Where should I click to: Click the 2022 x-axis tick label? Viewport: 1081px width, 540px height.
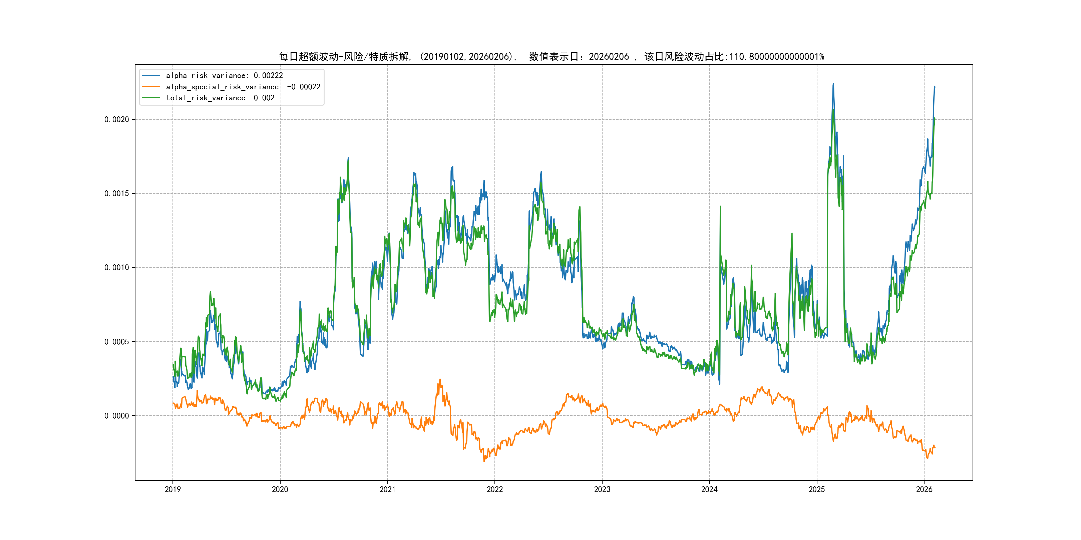(x=494, y=489)
